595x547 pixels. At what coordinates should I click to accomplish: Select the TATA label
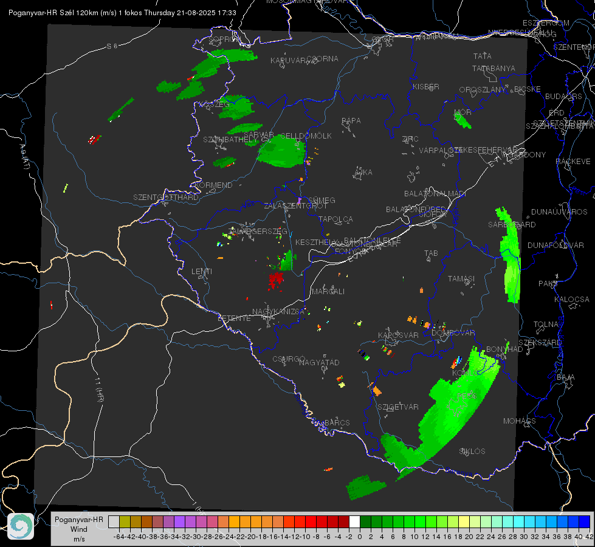click(483, 56)
